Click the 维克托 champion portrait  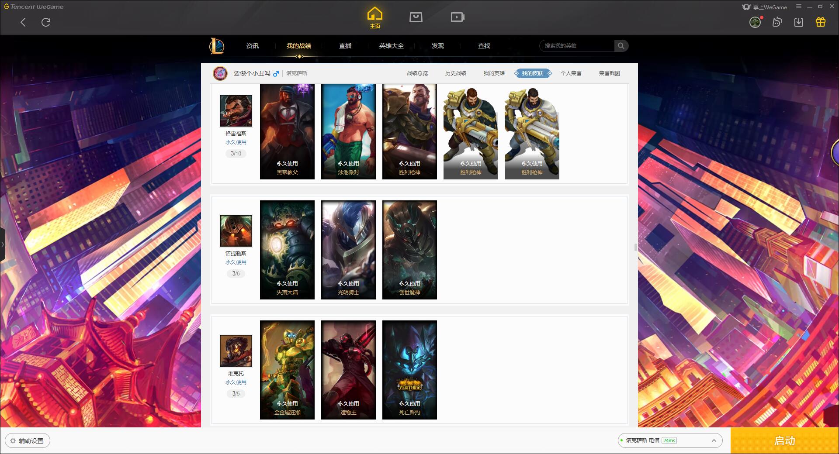pos(236,351)
